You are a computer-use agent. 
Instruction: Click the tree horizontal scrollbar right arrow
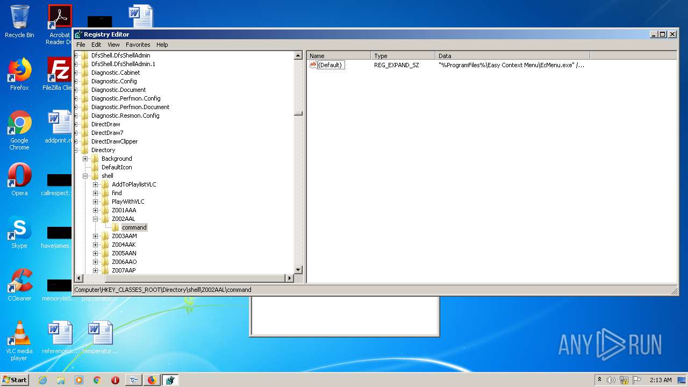click(x=289, y=278)
